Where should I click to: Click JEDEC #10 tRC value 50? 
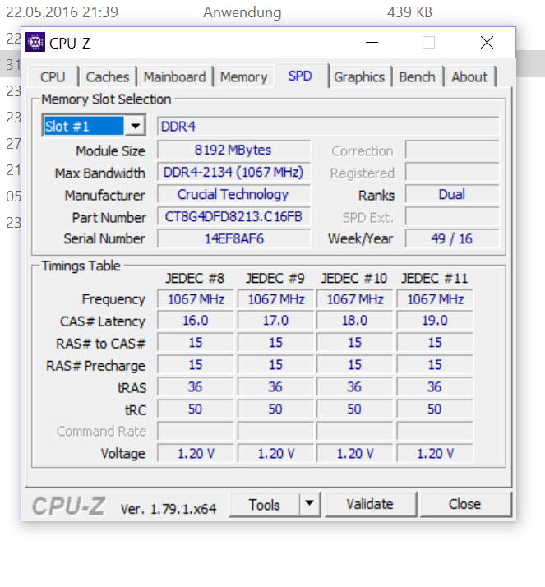(x=354, y=409)
